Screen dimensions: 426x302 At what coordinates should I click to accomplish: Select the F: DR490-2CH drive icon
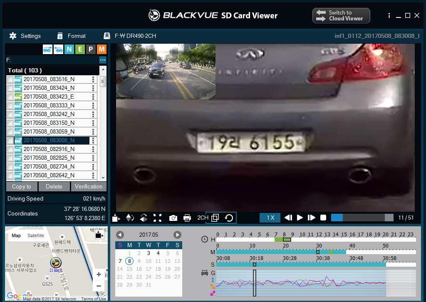(x=107, y=36)
